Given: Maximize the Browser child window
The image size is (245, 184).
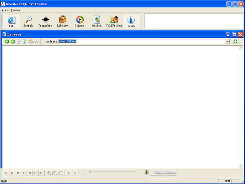Looking at the screenshot, I should pos(234,34).
